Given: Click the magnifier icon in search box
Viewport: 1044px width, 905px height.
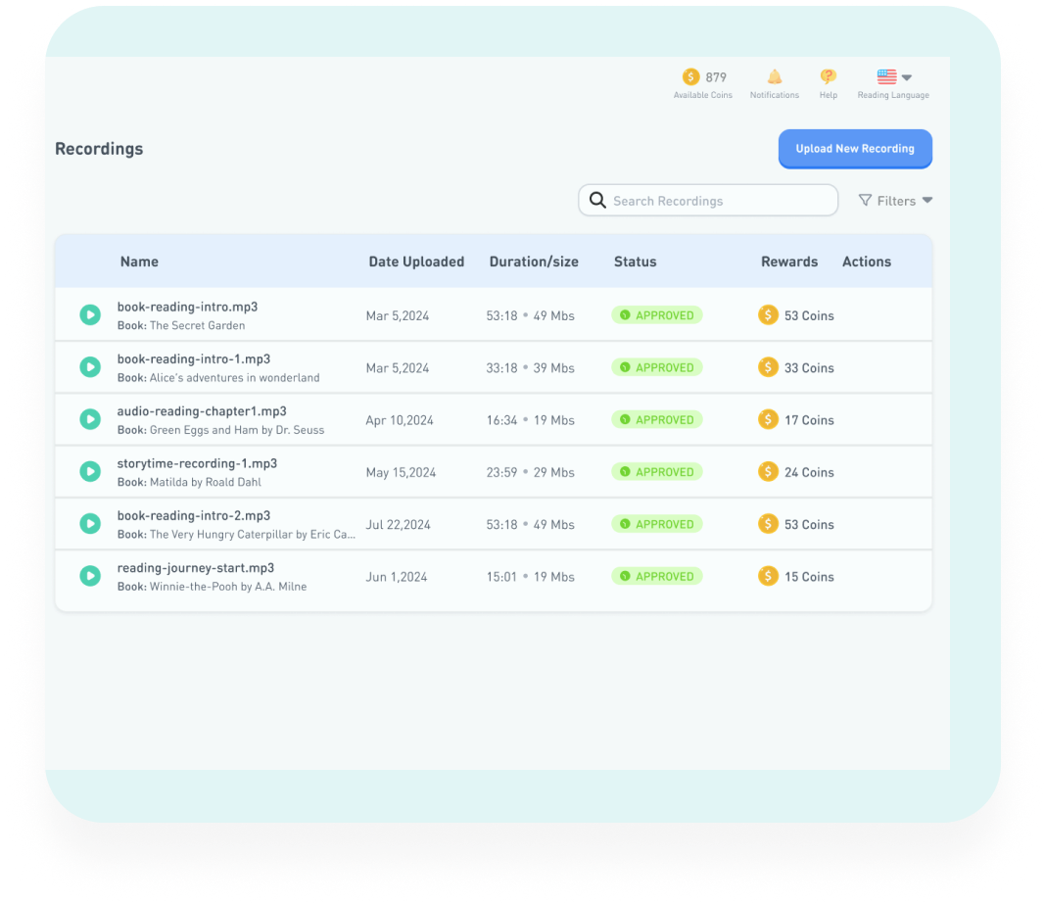Looking at the screenshot, I should click(597, 201).
